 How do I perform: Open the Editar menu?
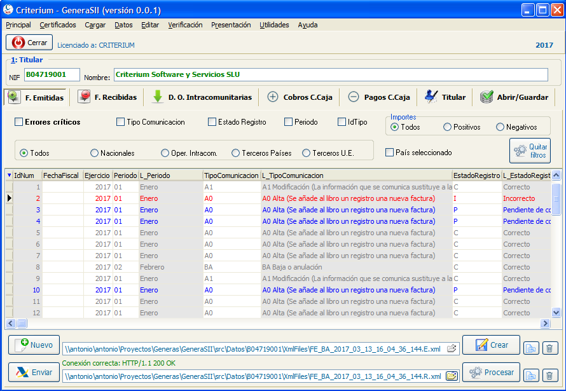[x=150, y=25]
